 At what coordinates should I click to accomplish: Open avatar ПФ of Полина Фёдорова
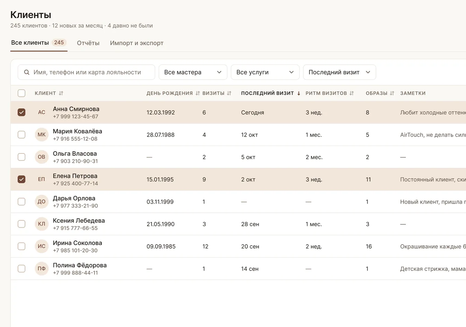pos(42,268)
